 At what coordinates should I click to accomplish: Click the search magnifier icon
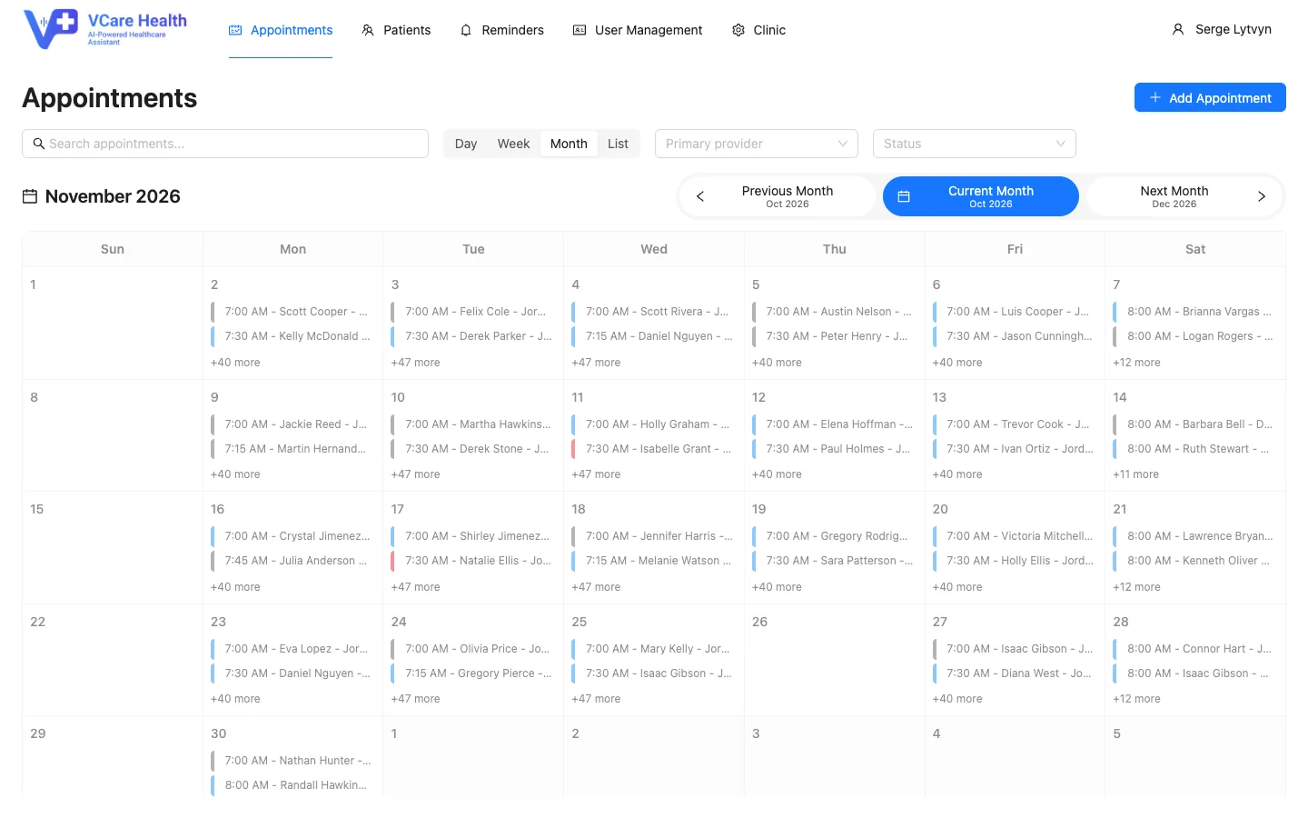(x=39, y=144)
